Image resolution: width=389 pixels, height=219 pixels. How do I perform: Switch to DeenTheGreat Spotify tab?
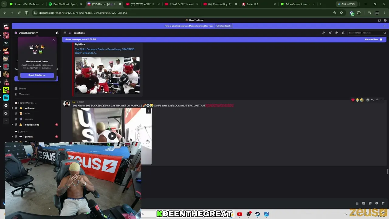point(65,4)
